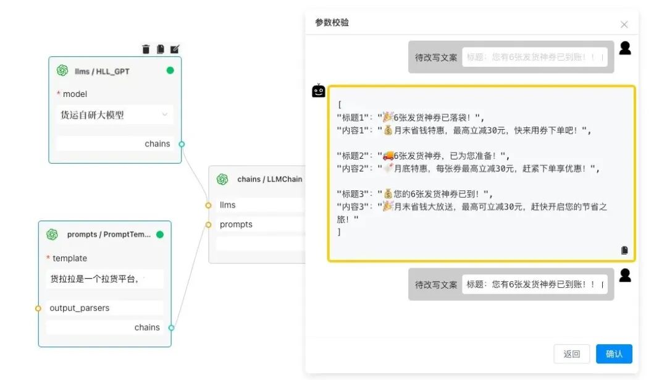
Task: Click the OpenAI logo on prompts / PromptTem... node
Action: click(52, 234)
